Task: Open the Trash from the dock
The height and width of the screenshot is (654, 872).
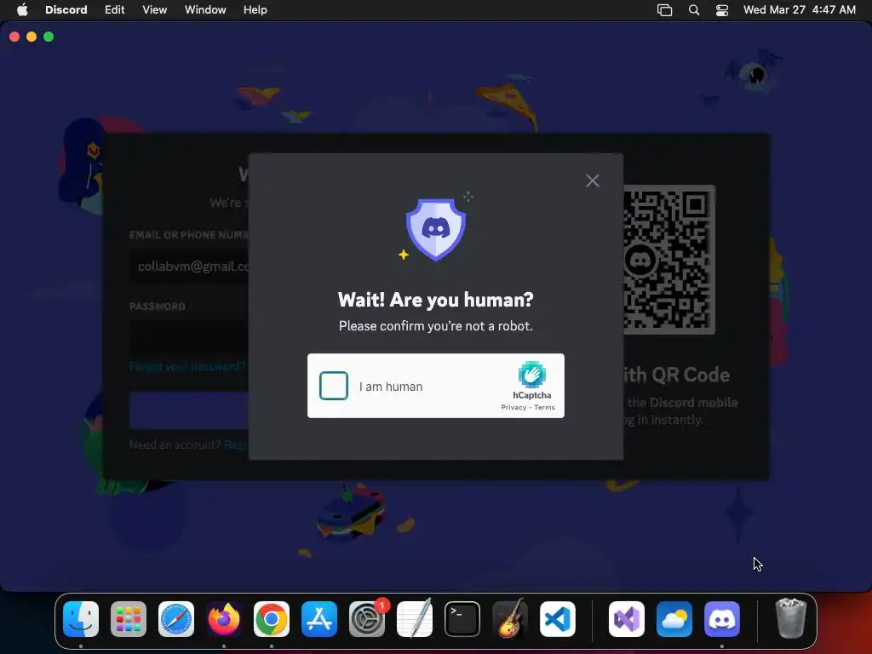Action: coord(791,618)
